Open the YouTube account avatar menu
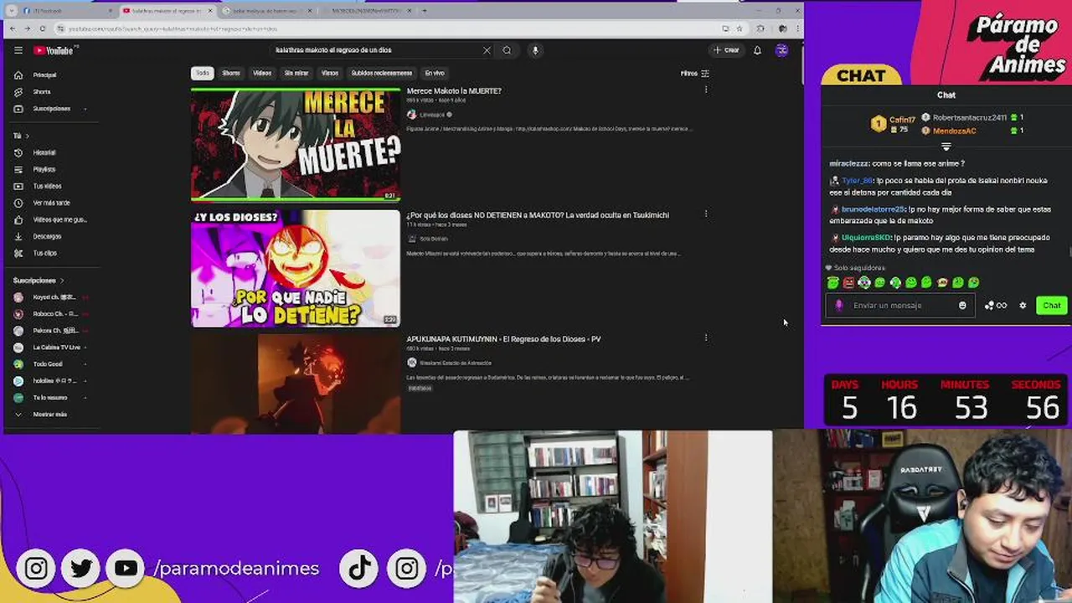 [x=781, y=50]
